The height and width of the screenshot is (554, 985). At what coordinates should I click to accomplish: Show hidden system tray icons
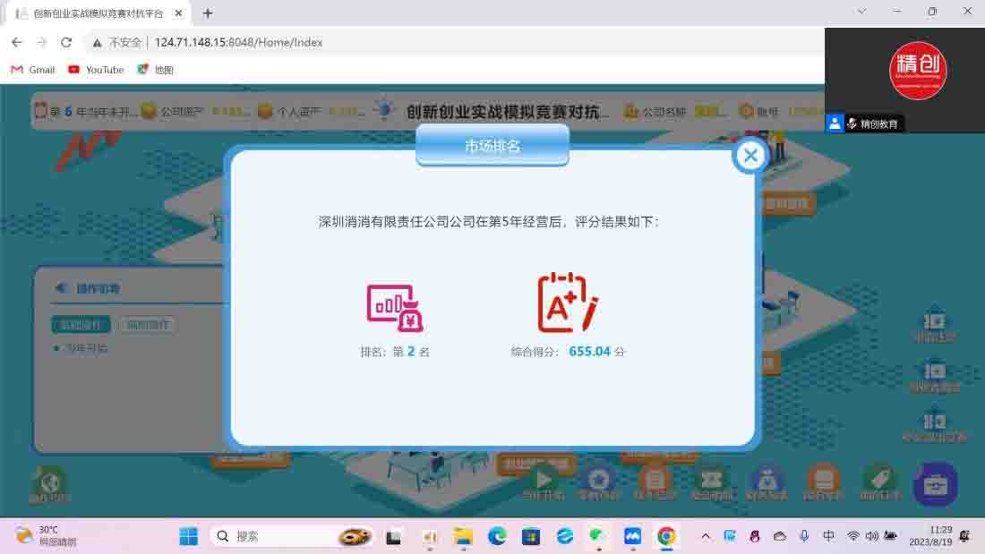pos(705,536)
